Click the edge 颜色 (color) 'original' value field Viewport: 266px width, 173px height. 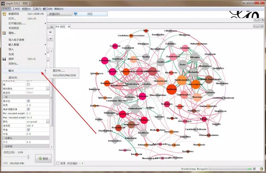click(36, 122)
